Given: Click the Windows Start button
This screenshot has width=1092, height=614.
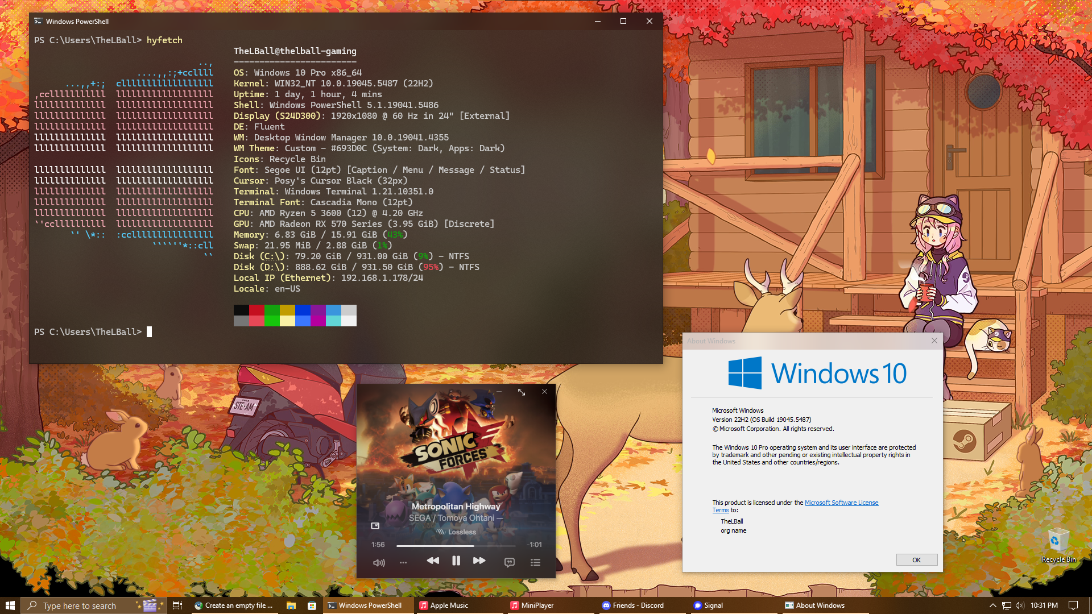Looking at the screenshot, I should pyautogui.click(x=10, y=605).
